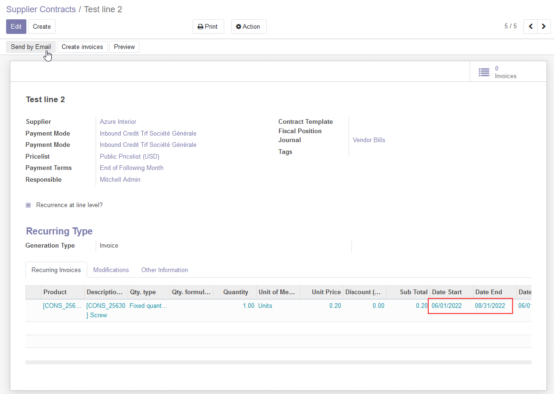This screenshot has height=394, width=554.
Task: Open second Inbound Credit Trf payment mode link
Action: (x=148, y=145)
